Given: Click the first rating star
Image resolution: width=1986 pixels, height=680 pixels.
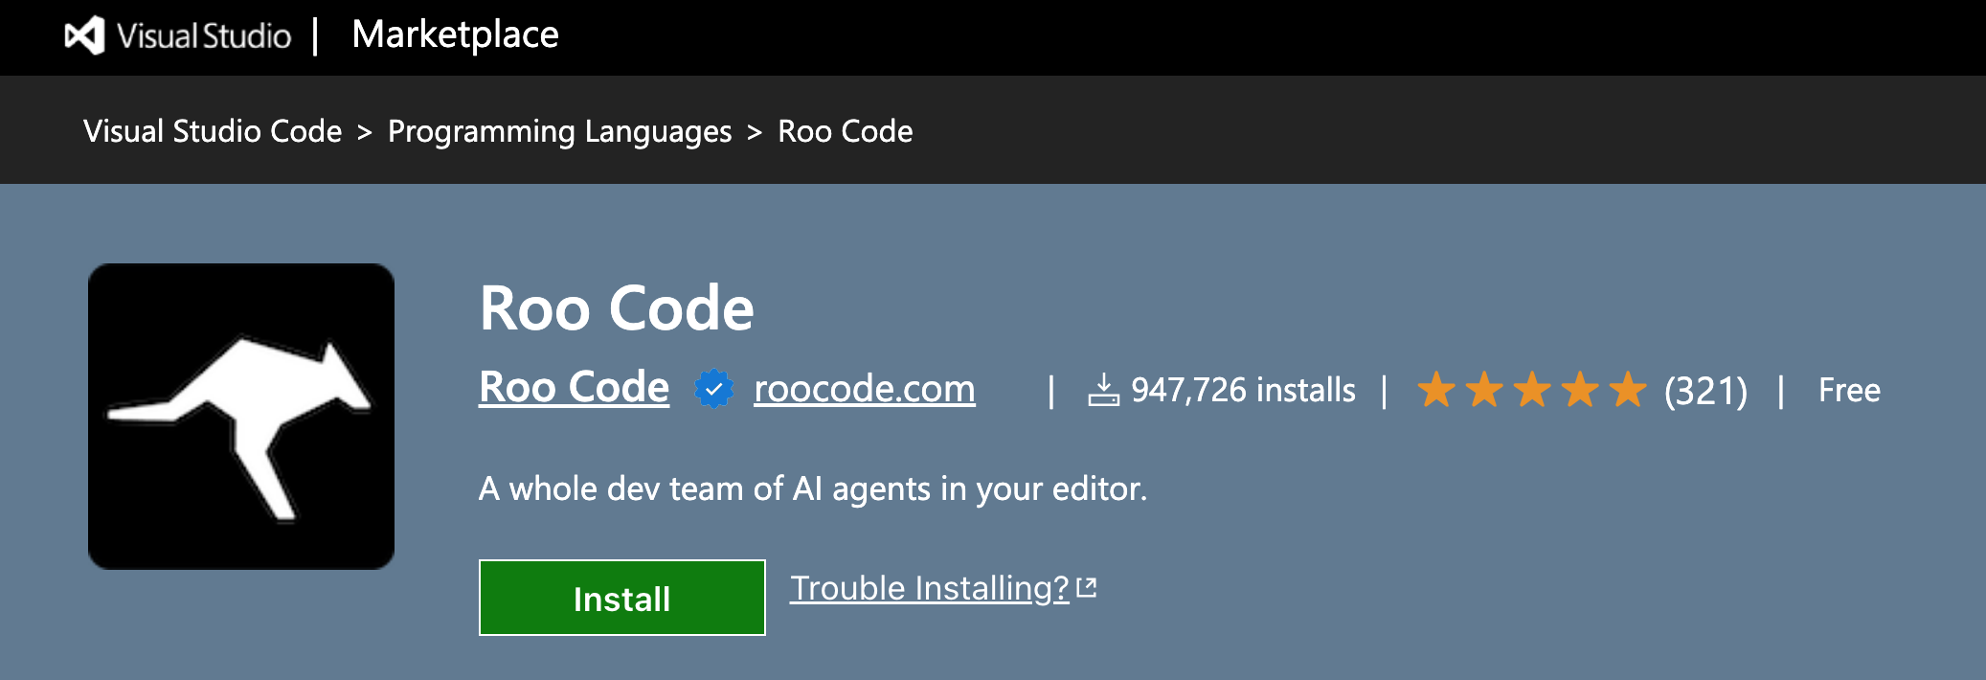Looking at the screenshot, I should (x=1436, y=390).
